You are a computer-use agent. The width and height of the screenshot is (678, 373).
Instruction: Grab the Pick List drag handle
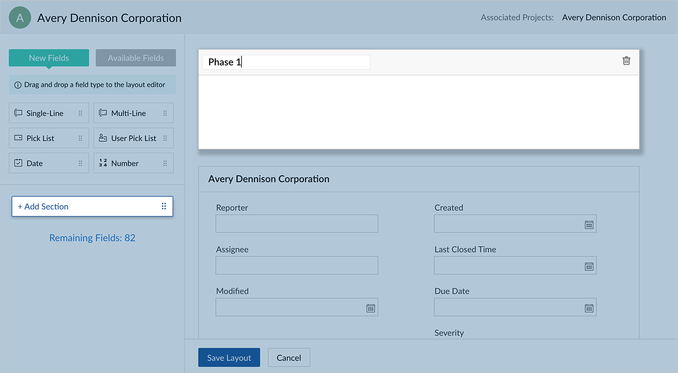80,138
